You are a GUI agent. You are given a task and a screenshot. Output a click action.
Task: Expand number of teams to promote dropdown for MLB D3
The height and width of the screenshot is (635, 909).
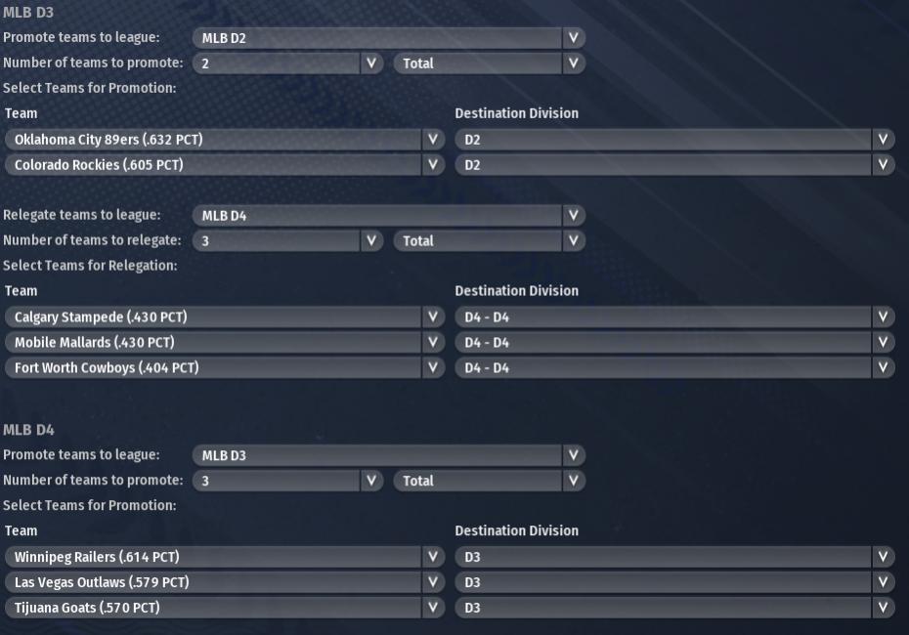point(288,63)
